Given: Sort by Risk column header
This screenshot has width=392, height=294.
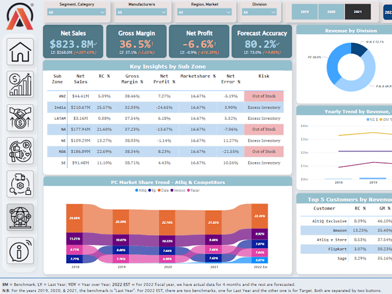Looking at the screenshot, I should 264,76.
